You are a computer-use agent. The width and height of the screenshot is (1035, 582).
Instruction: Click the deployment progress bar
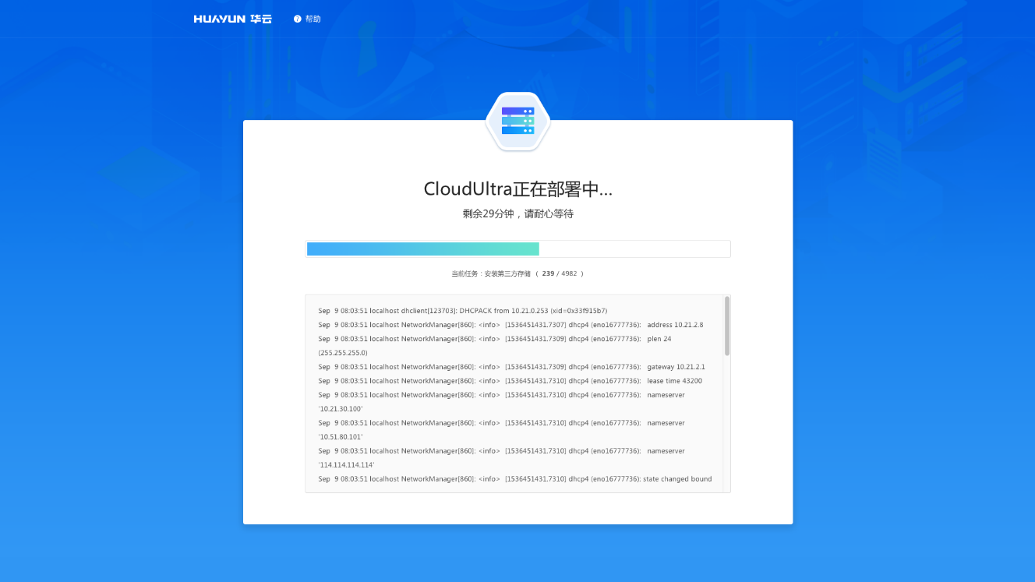pos(517,249)
